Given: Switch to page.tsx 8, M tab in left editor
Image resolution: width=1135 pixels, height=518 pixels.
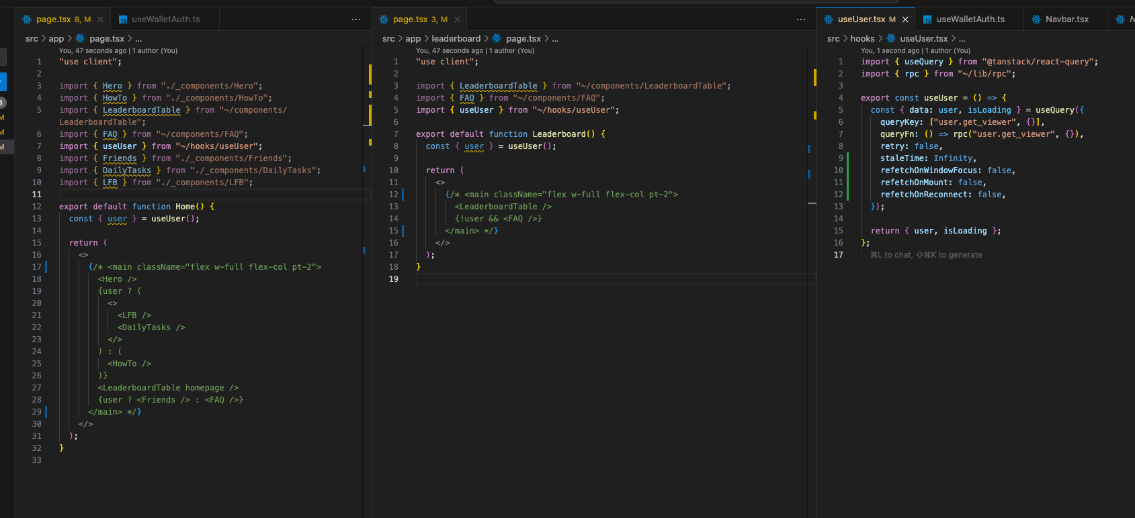Looking at the screenshot, I should 63,19.
